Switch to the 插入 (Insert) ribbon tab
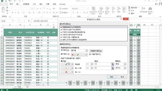This screenshot has width=162, height=91. point(18,4)
